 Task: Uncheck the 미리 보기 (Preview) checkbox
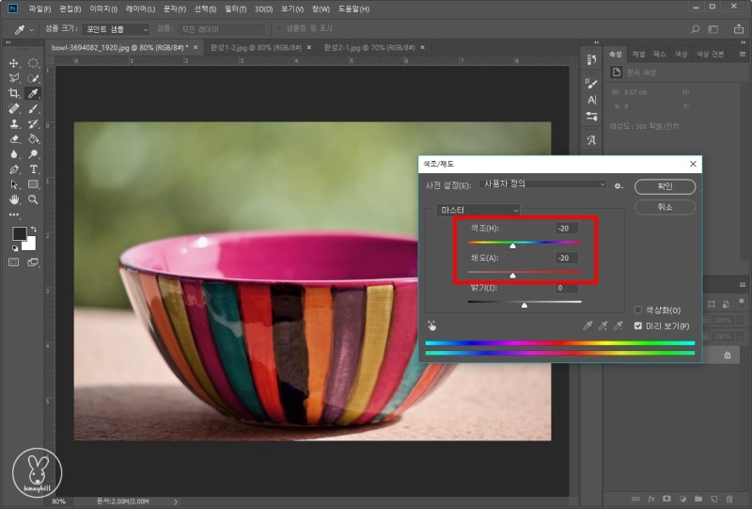(638, 326)
